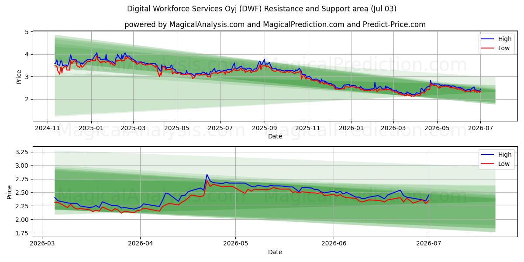Click the y-axis value 2.25 in bottom chart
This screenshot has height=262, width=524.
[x=22, y=206]
